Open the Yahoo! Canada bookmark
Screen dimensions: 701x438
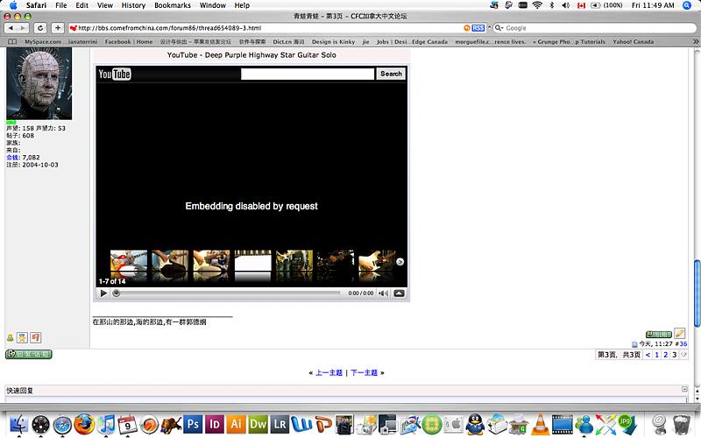633,41
